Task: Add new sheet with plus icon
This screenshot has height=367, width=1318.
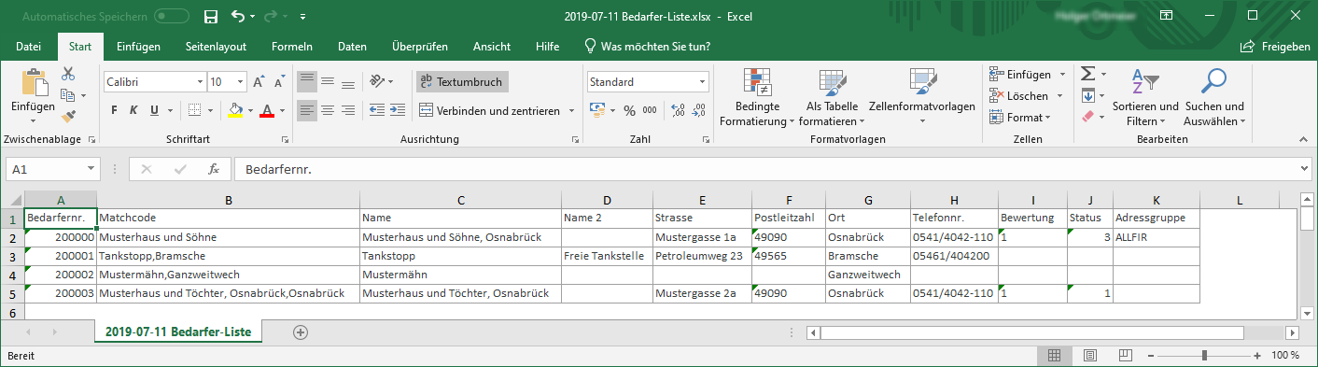Action: coord(301,332)
